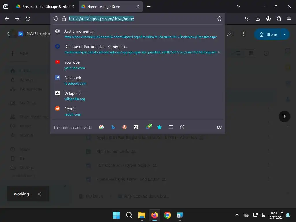This screenshot has height=222, width=296.
Task: Add Google Drive search engine
Action: point(149,127)
